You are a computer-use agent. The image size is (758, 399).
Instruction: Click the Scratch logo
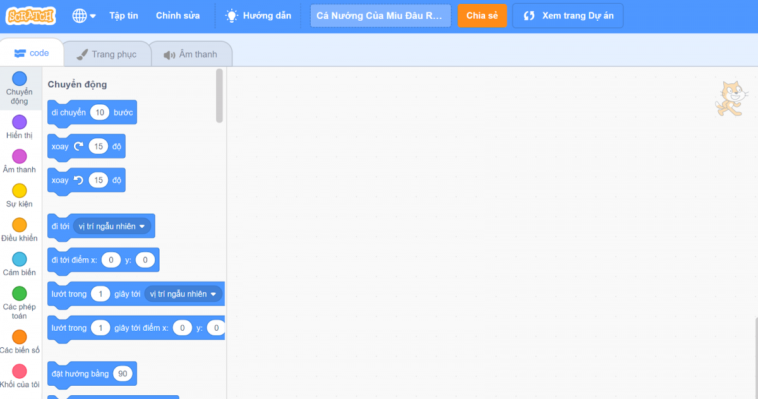[30, 16]
